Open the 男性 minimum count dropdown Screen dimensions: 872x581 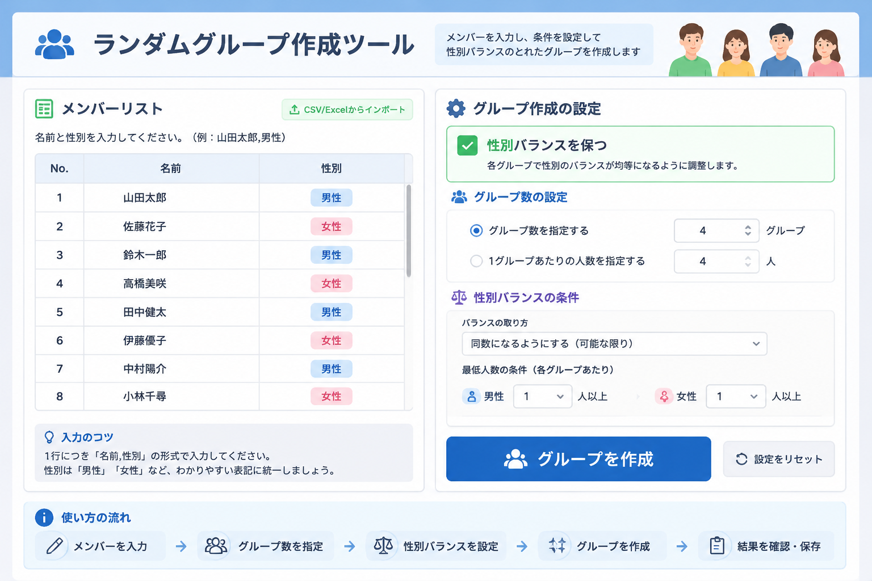[542, 397]
